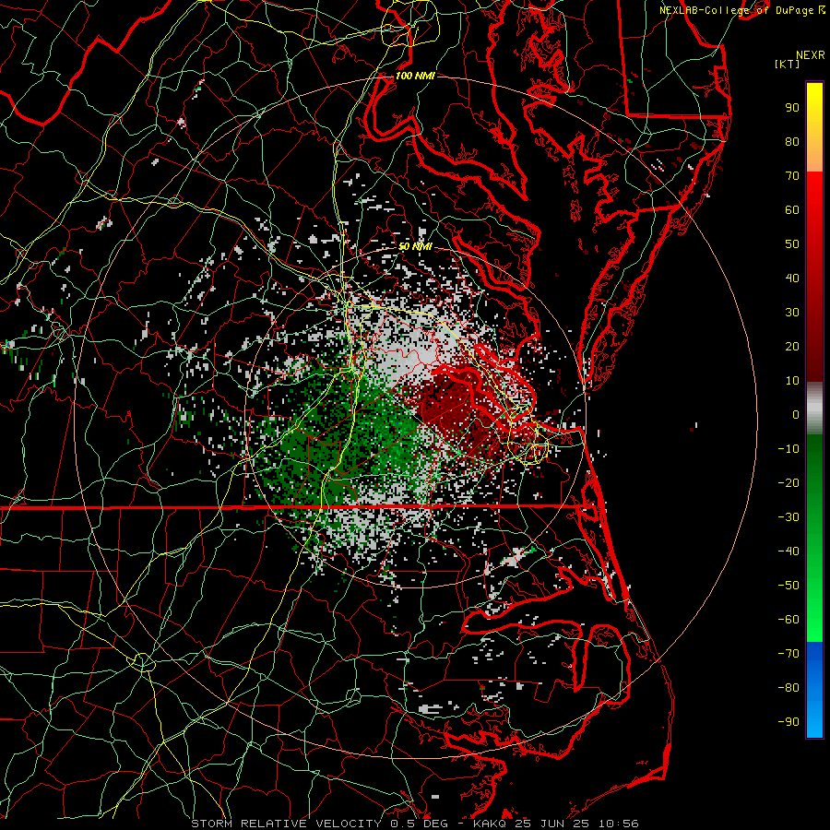Click the NEXR label above the scale
Image resolution: width=830 pixels, height=830 pixels.
810,55
